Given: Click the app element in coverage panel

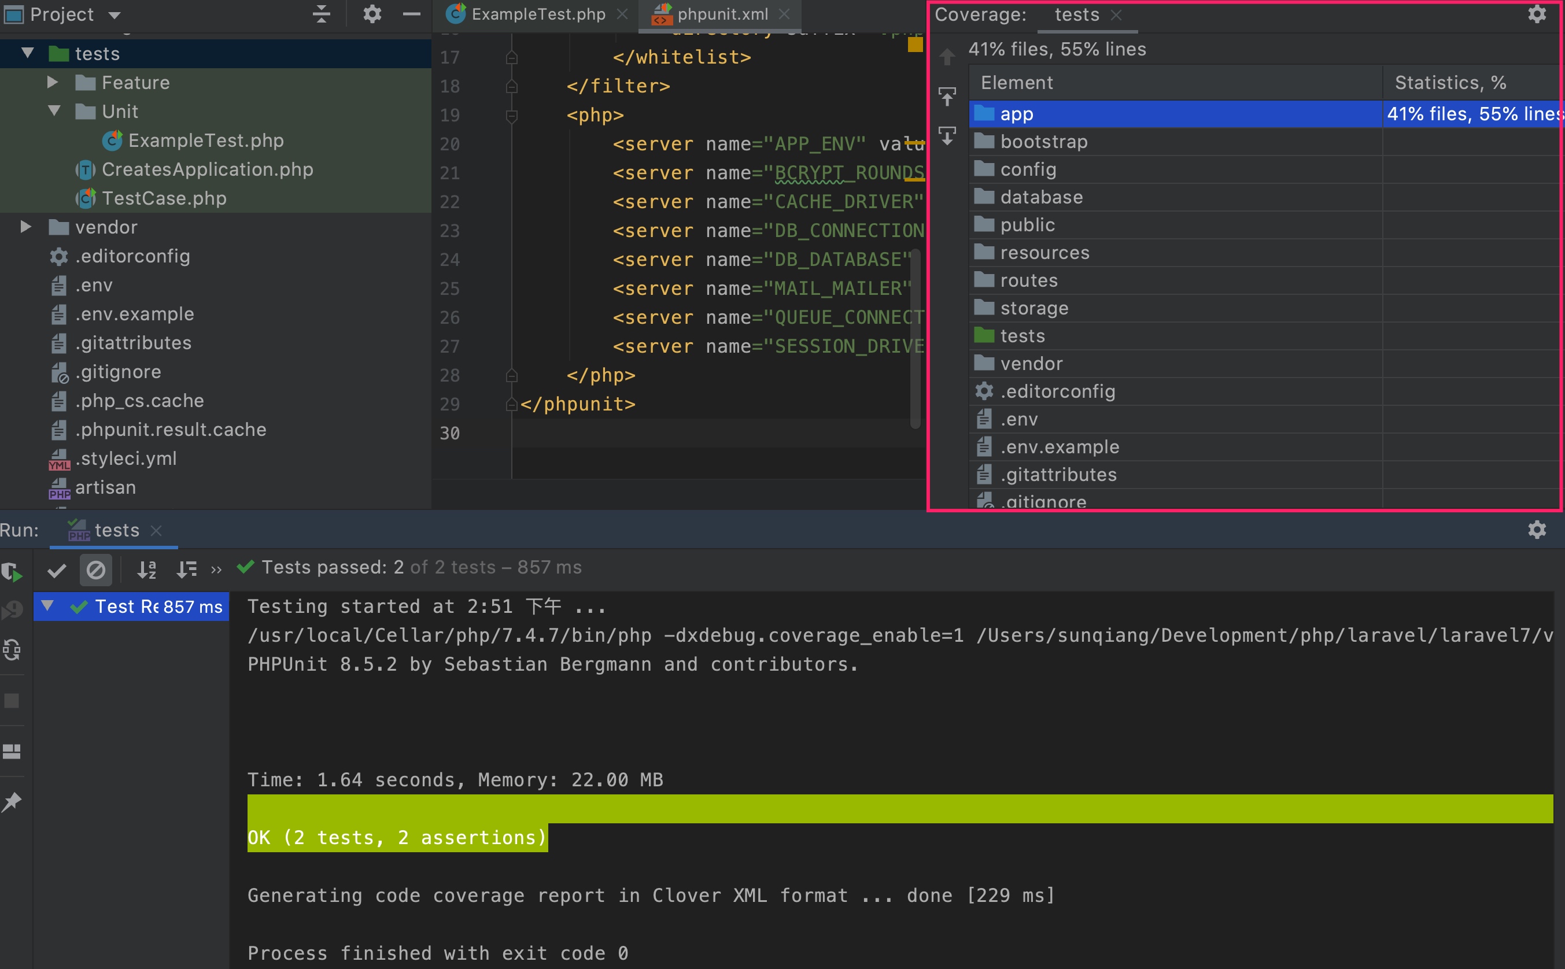Looking at the screenshot, I should (1017, 113).
